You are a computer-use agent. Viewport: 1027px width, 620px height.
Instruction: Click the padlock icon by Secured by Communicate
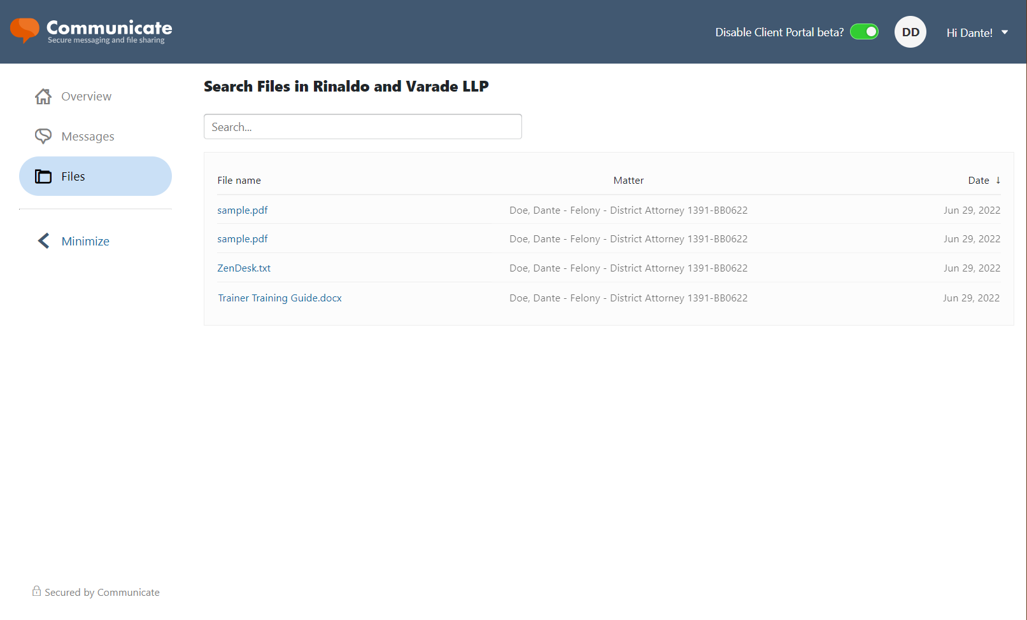click(36, 591)
